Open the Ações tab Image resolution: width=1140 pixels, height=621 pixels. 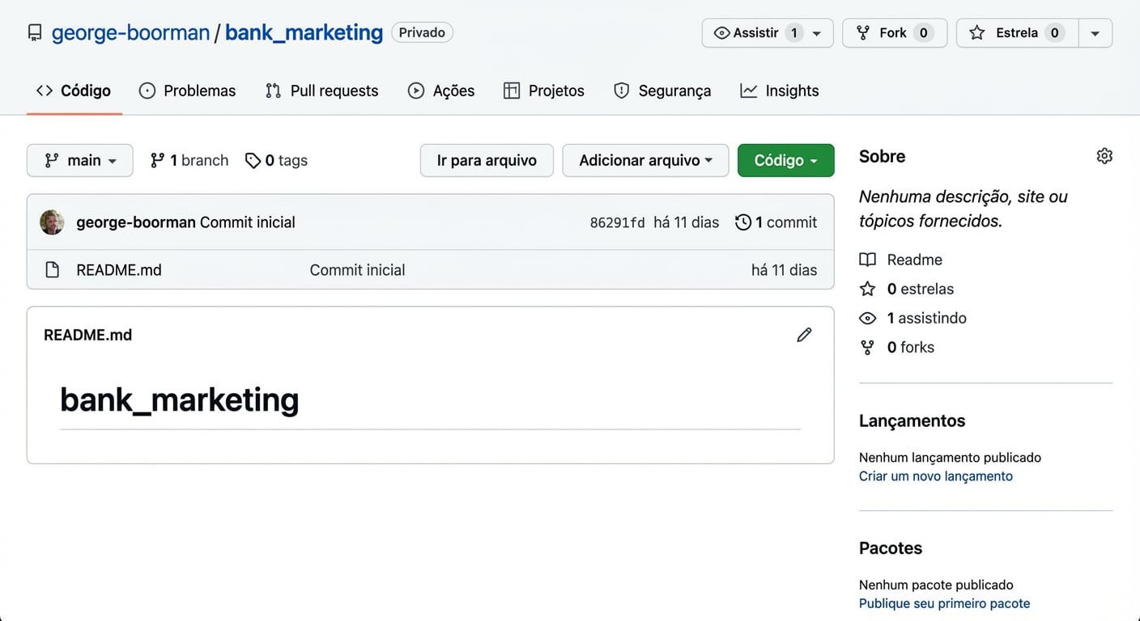(x=440, y=91)
